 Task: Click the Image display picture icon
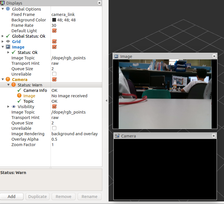(8, 47)
